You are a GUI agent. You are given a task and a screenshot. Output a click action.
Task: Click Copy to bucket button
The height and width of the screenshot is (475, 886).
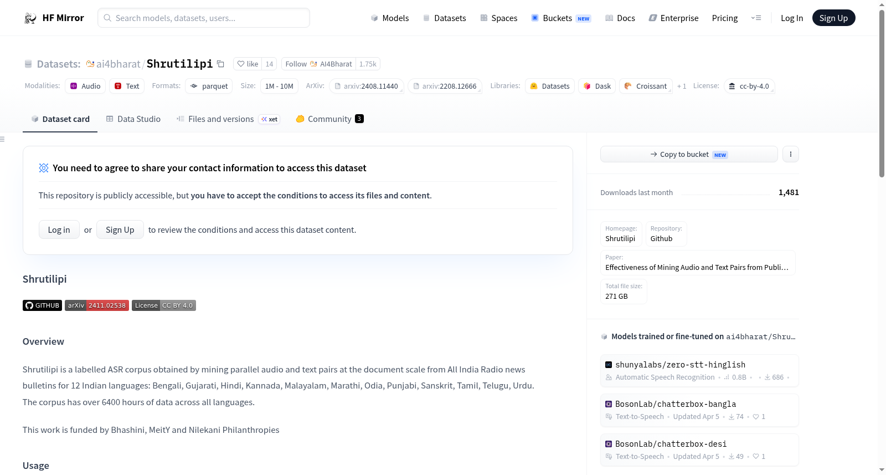pos(689,154)
